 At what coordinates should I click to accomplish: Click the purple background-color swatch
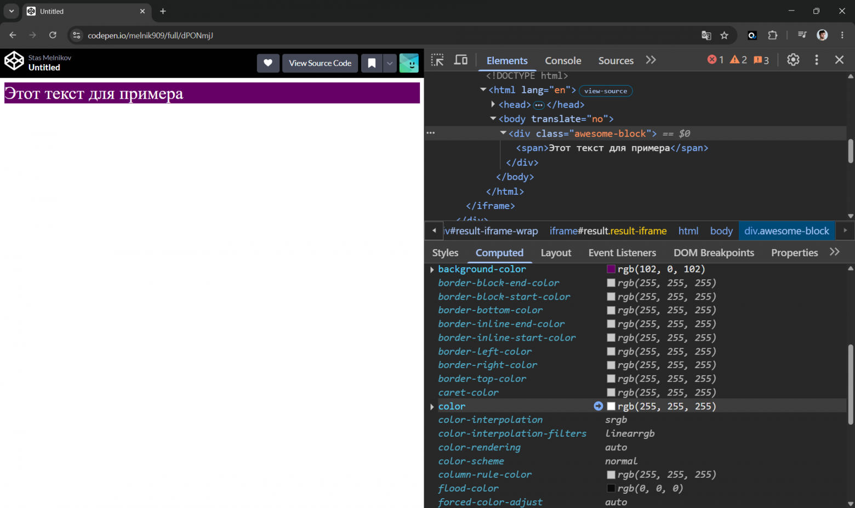tap(611, 269)
